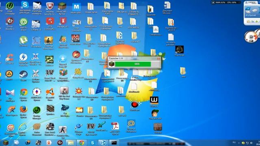Launch Mozilla Firefox from the desktop

pos(24,109)
